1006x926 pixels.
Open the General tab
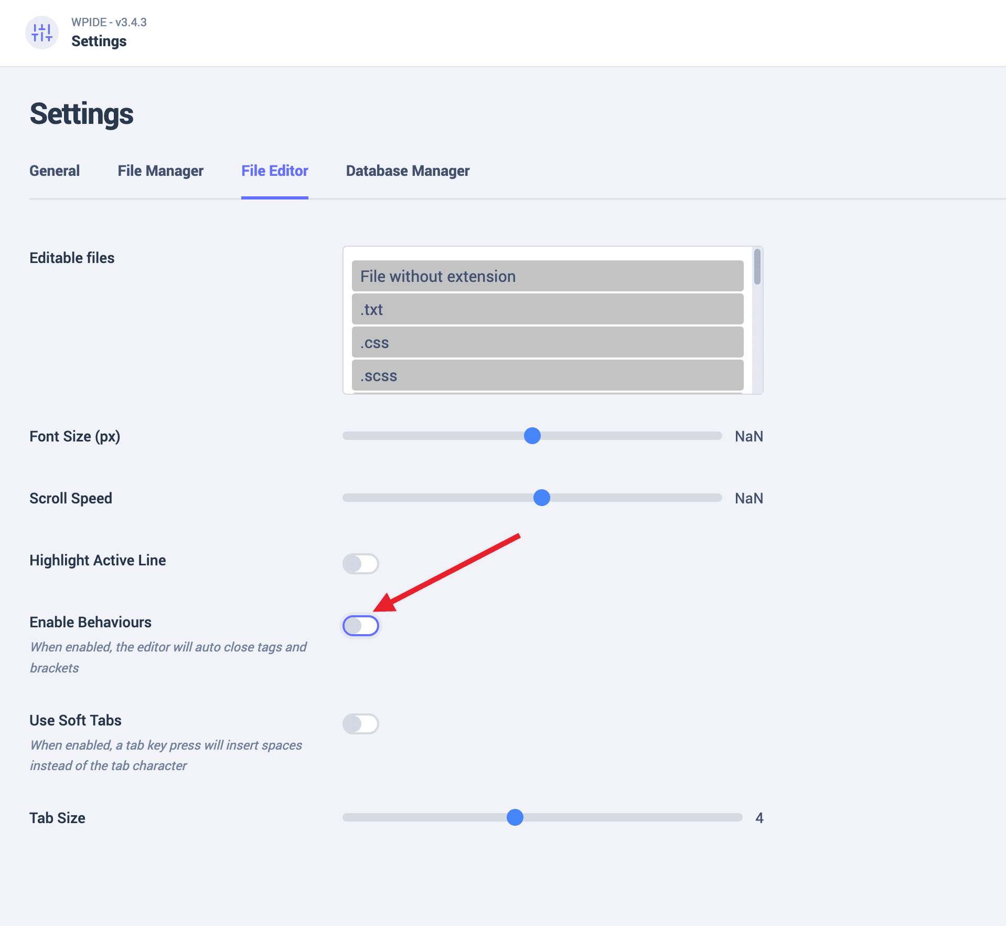point(55,171)
